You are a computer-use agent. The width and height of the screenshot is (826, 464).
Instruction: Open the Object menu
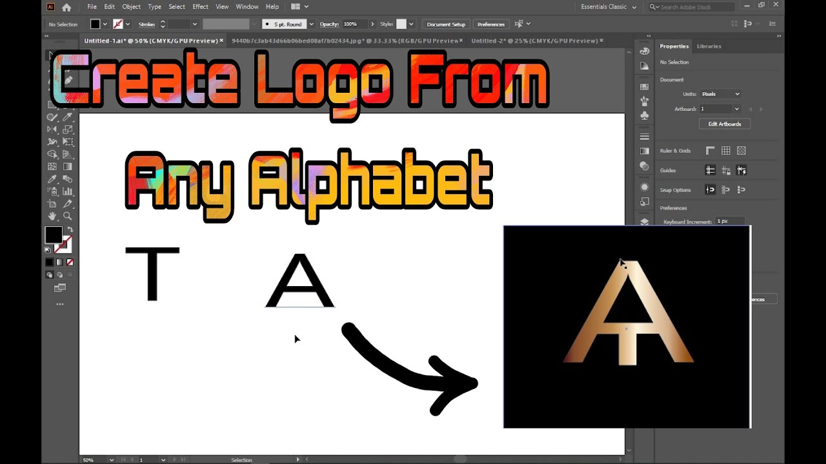(132, 6)
